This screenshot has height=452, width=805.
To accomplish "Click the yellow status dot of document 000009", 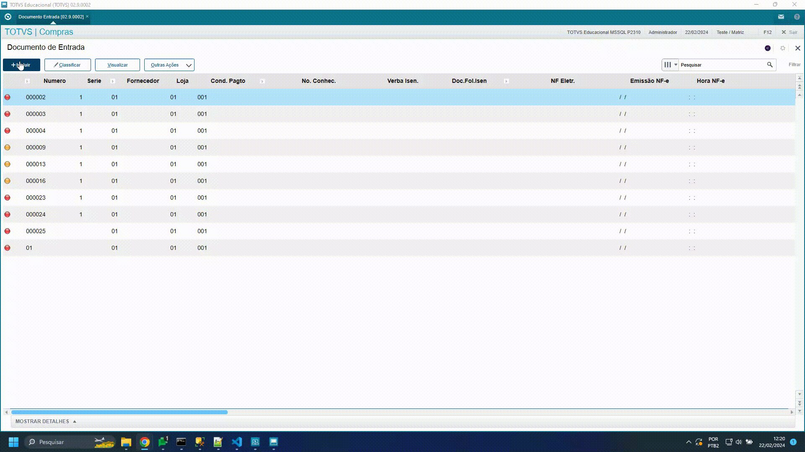I will 7,147.
